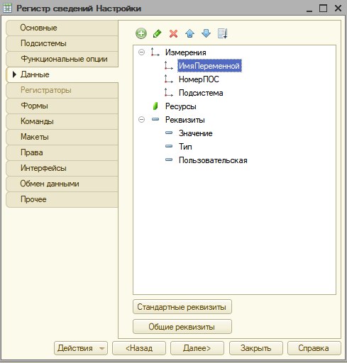Open the Права tab
This screenshot has width=347, height=363.
(62, 152)
